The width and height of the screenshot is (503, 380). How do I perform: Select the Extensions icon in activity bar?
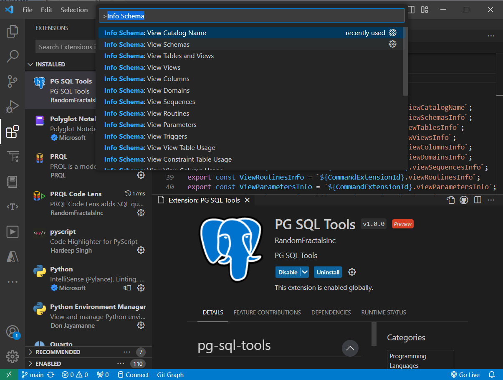pos(13,132)
